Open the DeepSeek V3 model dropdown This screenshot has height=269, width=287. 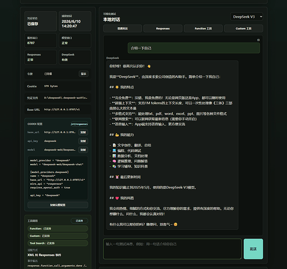[247, 17]
